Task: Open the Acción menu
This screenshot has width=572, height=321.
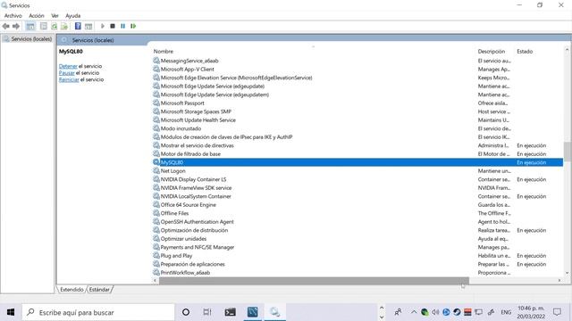Action: [37, 16]
